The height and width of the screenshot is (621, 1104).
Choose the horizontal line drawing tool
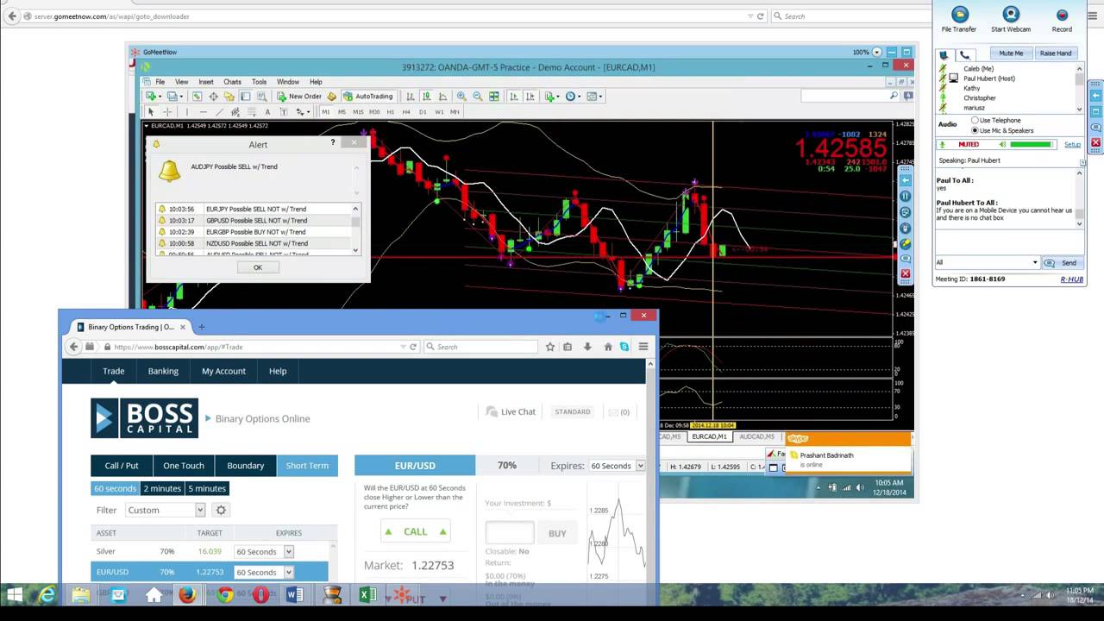tap(203, 112)
